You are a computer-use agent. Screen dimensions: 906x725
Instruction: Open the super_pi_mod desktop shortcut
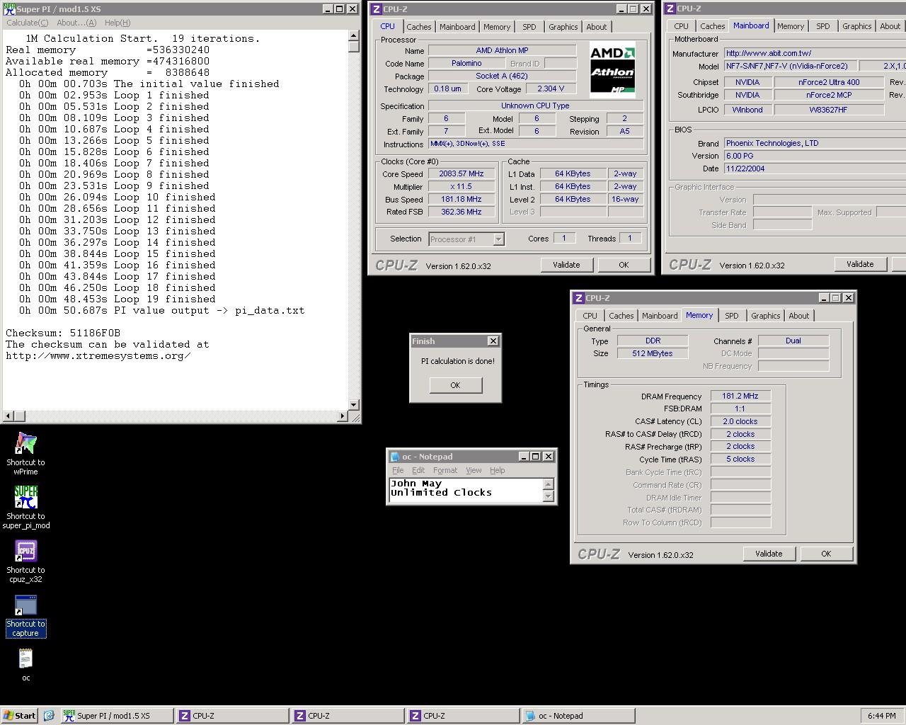pyautogui.click(x=25, y=507)
